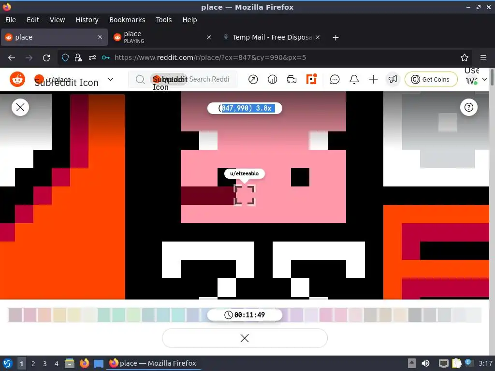Reload the current r/place page
495x371 pixels.
(x=46, y=58)
